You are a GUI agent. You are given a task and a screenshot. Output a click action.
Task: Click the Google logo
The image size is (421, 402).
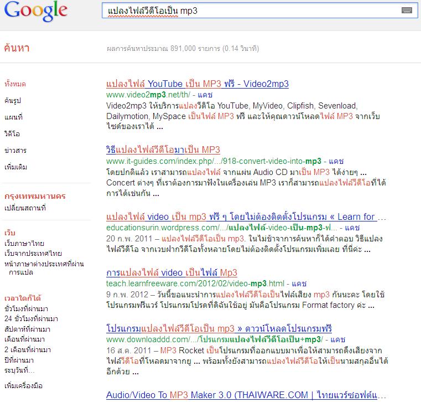tap(36, 11)
